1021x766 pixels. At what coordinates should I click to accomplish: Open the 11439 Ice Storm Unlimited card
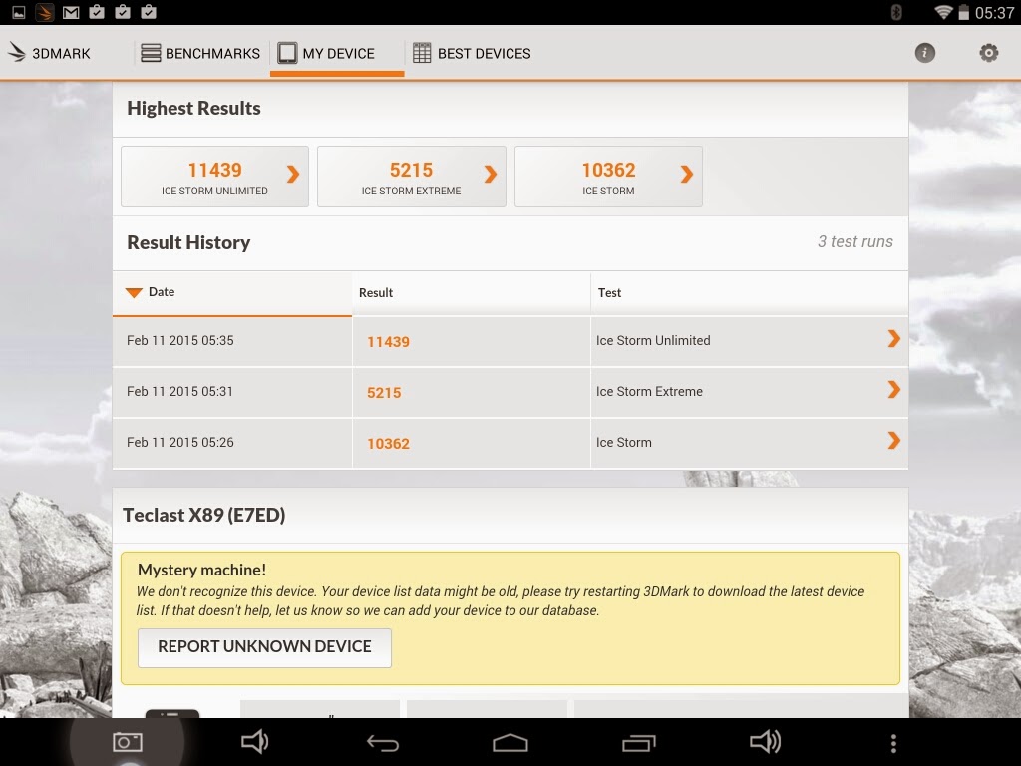coord(215,177)
